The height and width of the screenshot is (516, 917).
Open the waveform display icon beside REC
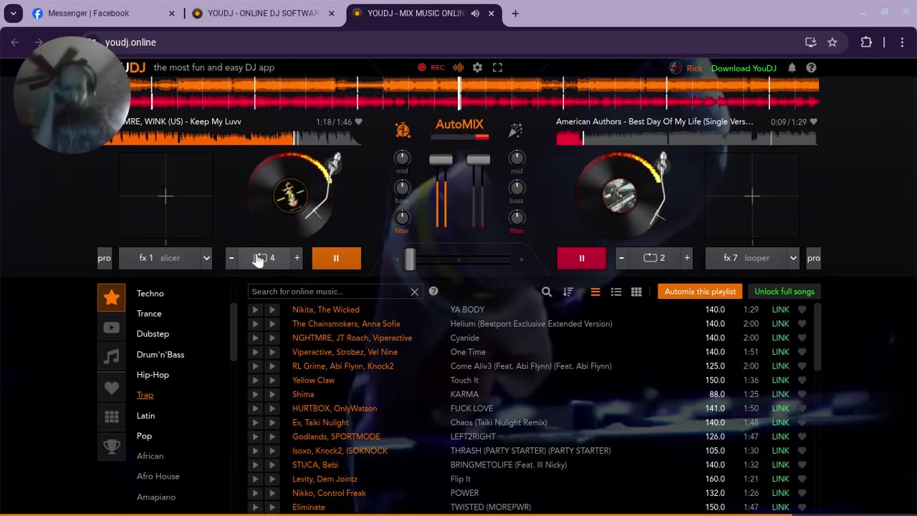pos(458,67)
